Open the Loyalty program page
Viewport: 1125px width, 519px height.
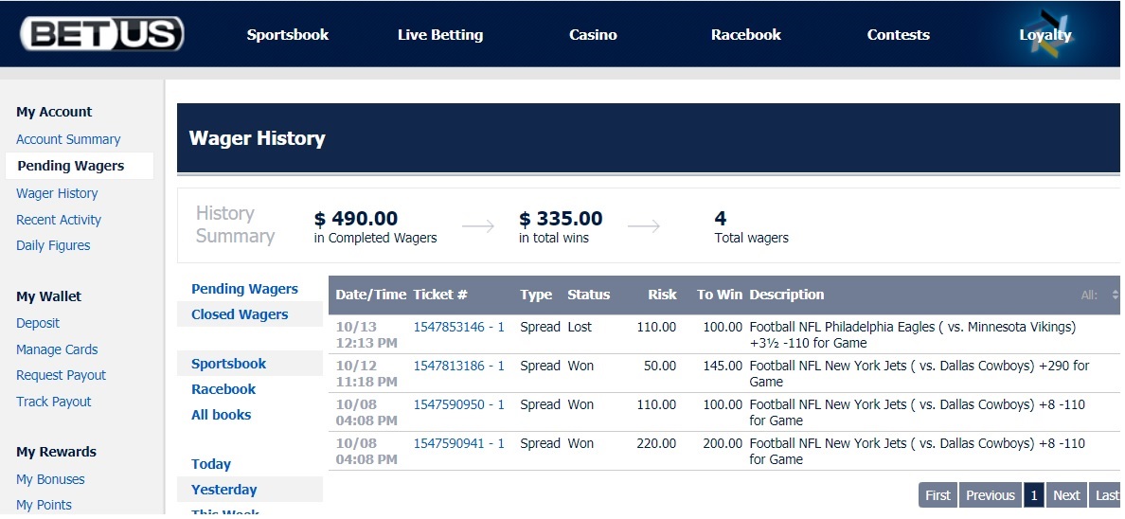point(1045,34)
